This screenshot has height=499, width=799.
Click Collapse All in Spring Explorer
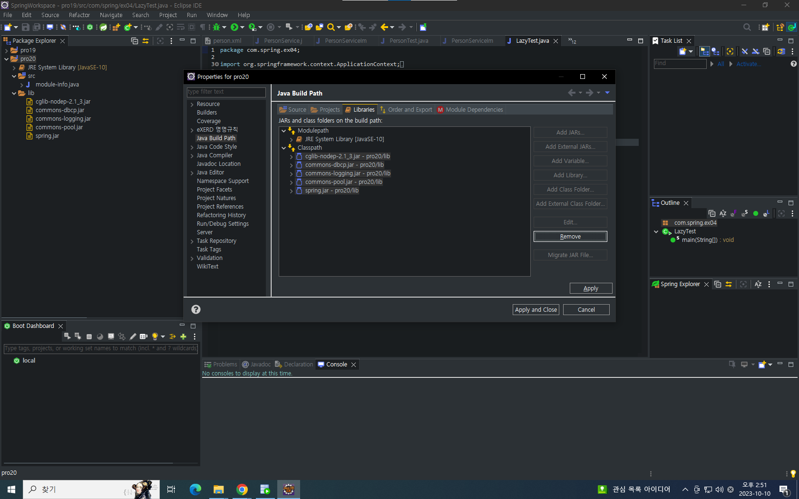point(718,284)
